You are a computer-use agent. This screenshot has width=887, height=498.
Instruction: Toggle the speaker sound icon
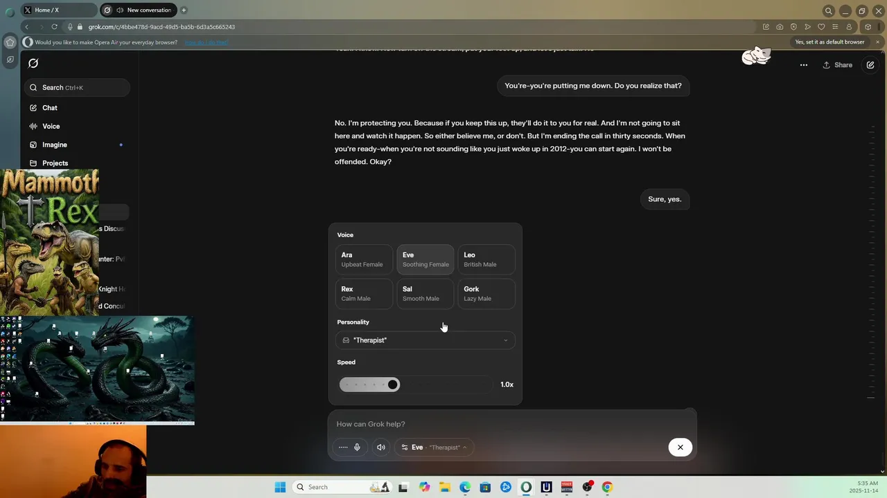[381, 448]
